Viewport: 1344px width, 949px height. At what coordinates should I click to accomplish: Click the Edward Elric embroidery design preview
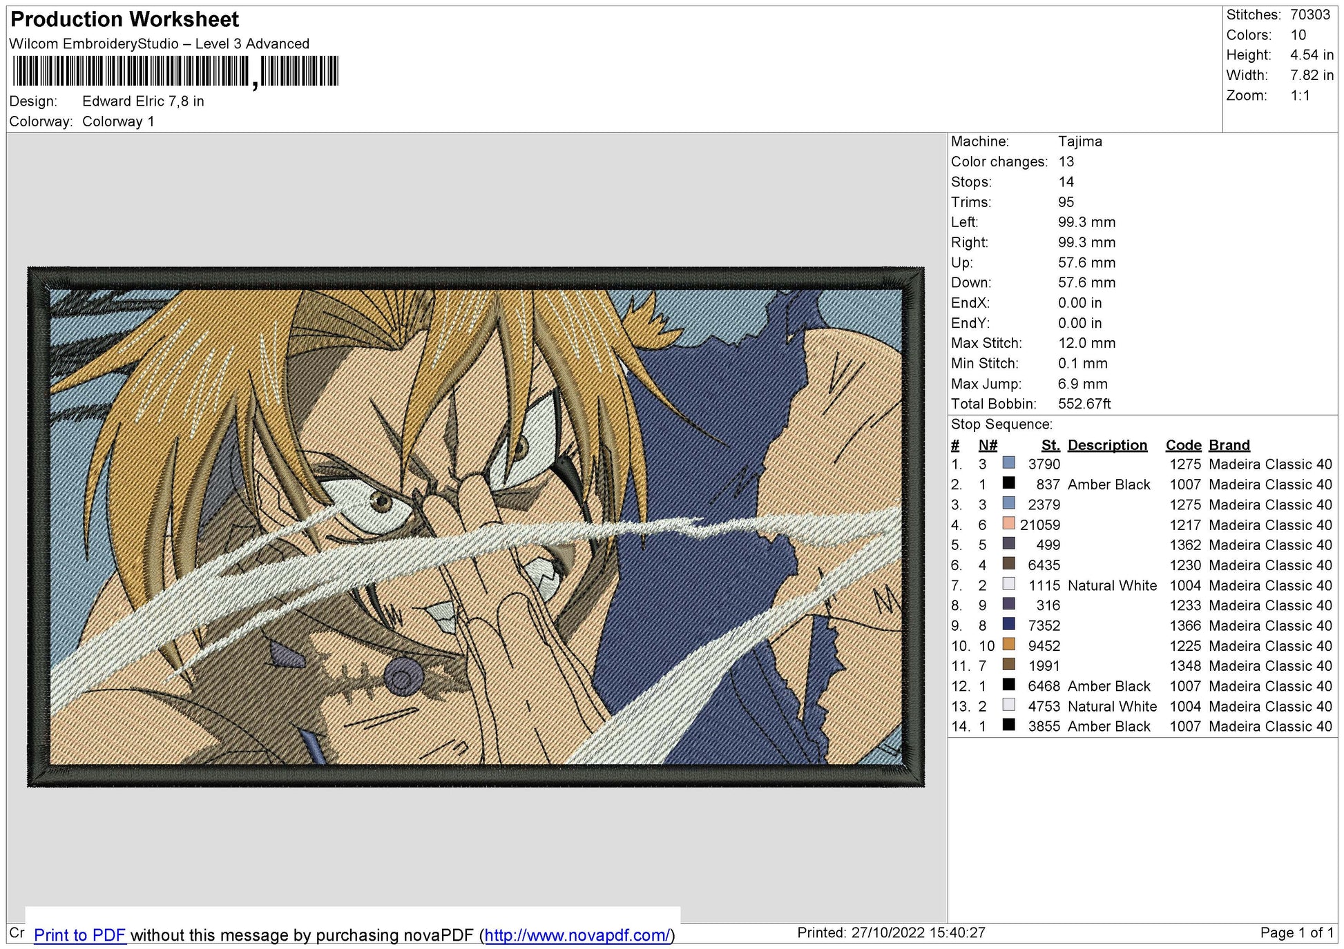(476, 527)
